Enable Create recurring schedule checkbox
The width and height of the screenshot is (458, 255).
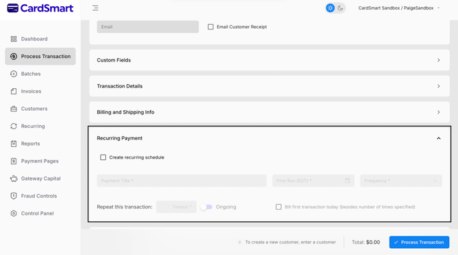[103, 157]
